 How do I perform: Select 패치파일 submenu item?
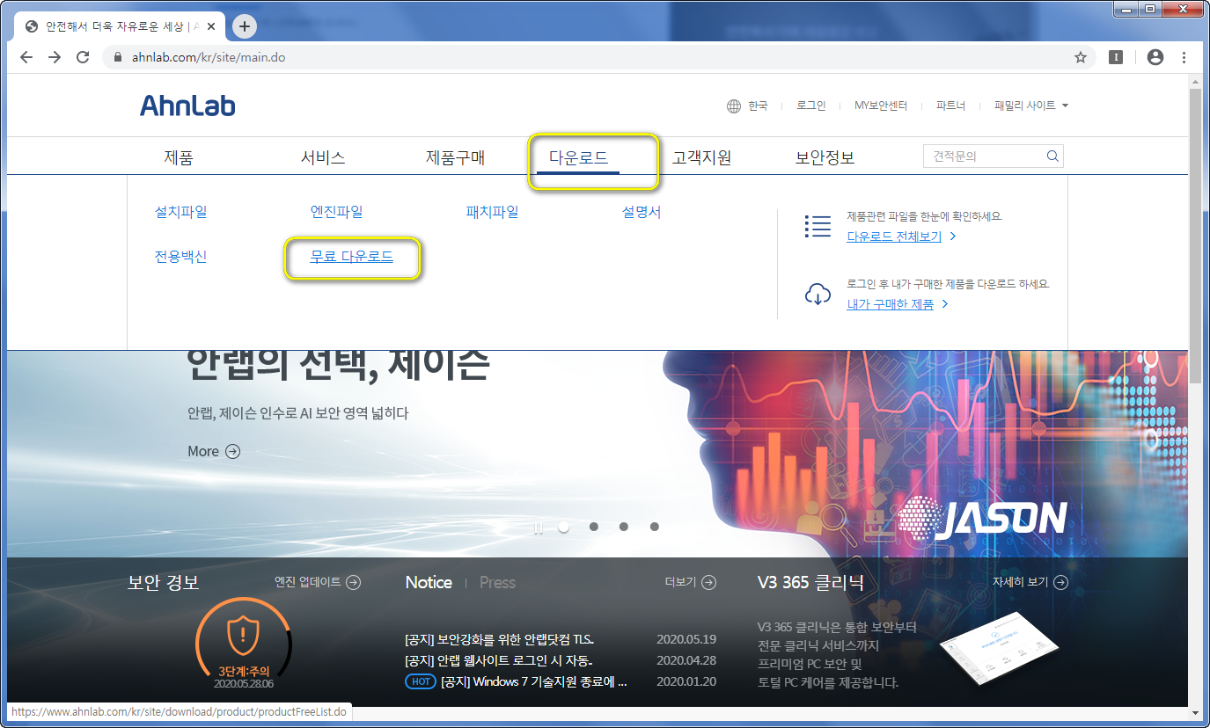pos(492,212)
